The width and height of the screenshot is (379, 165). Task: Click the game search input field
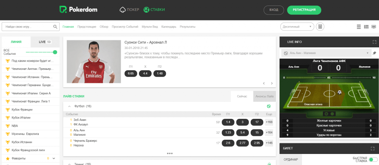coord(27,27)
